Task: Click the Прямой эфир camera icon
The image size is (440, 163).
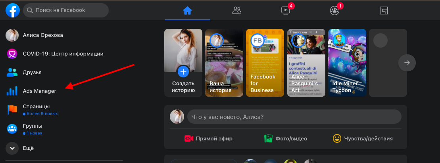Action: tap(189, 138)
